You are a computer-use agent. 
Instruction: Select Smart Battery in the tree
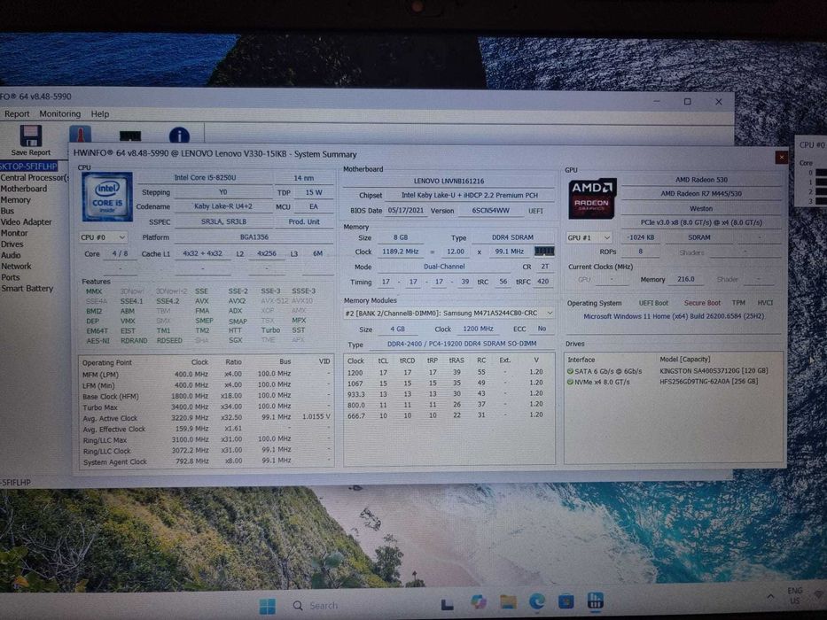pyautogui.click(x=27, y=289)
